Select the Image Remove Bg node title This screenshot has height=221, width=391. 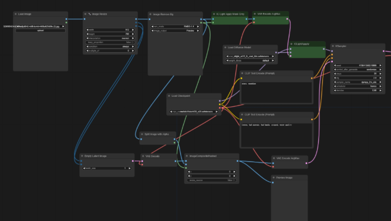[163, 15]
